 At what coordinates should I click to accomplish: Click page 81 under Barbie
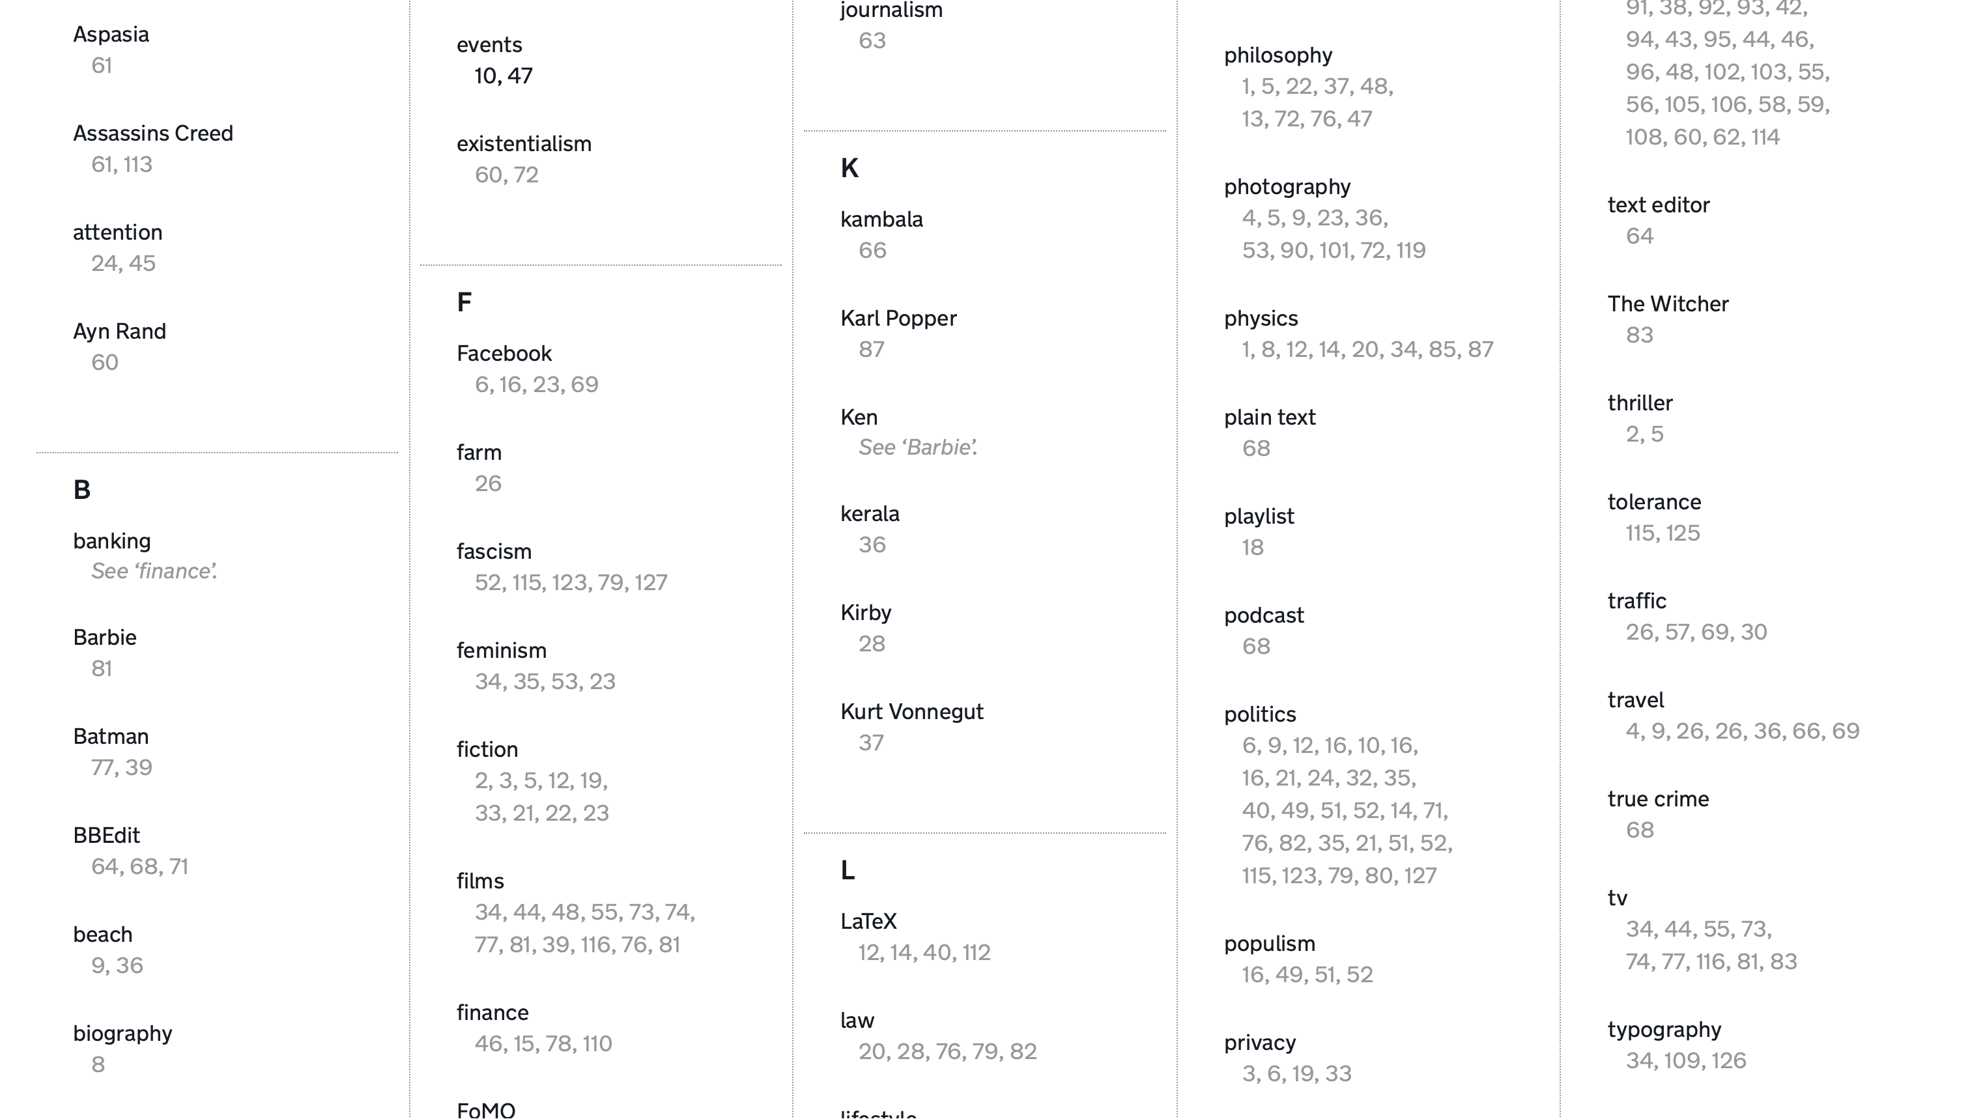click(x=102, y=669)
